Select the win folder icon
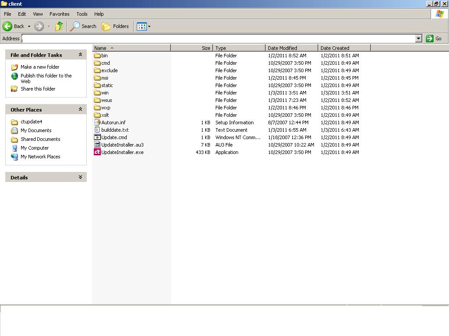This screenshot has height=336, width=449. 97,93
